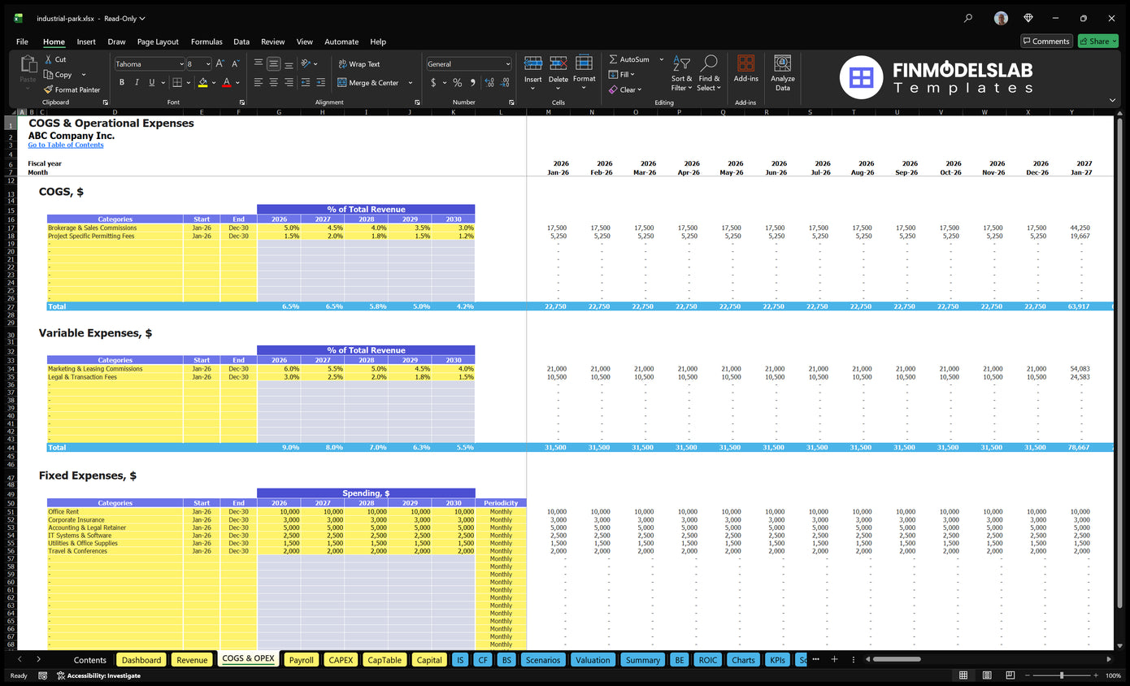Click the Cut scissors icon

(x=49, y=59)
